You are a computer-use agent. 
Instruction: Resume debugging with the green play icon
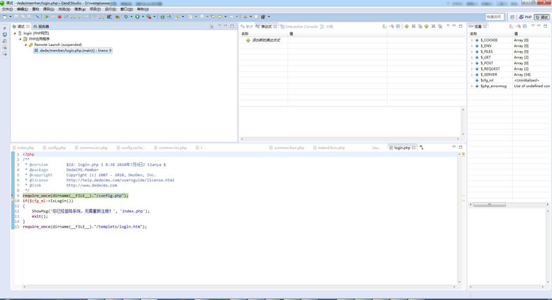(x=46, y=17)
